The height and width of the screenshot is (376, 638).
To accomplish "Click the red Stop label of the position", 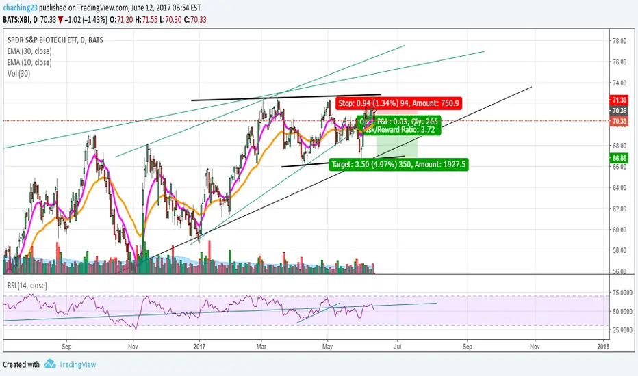I will [398, 103].
